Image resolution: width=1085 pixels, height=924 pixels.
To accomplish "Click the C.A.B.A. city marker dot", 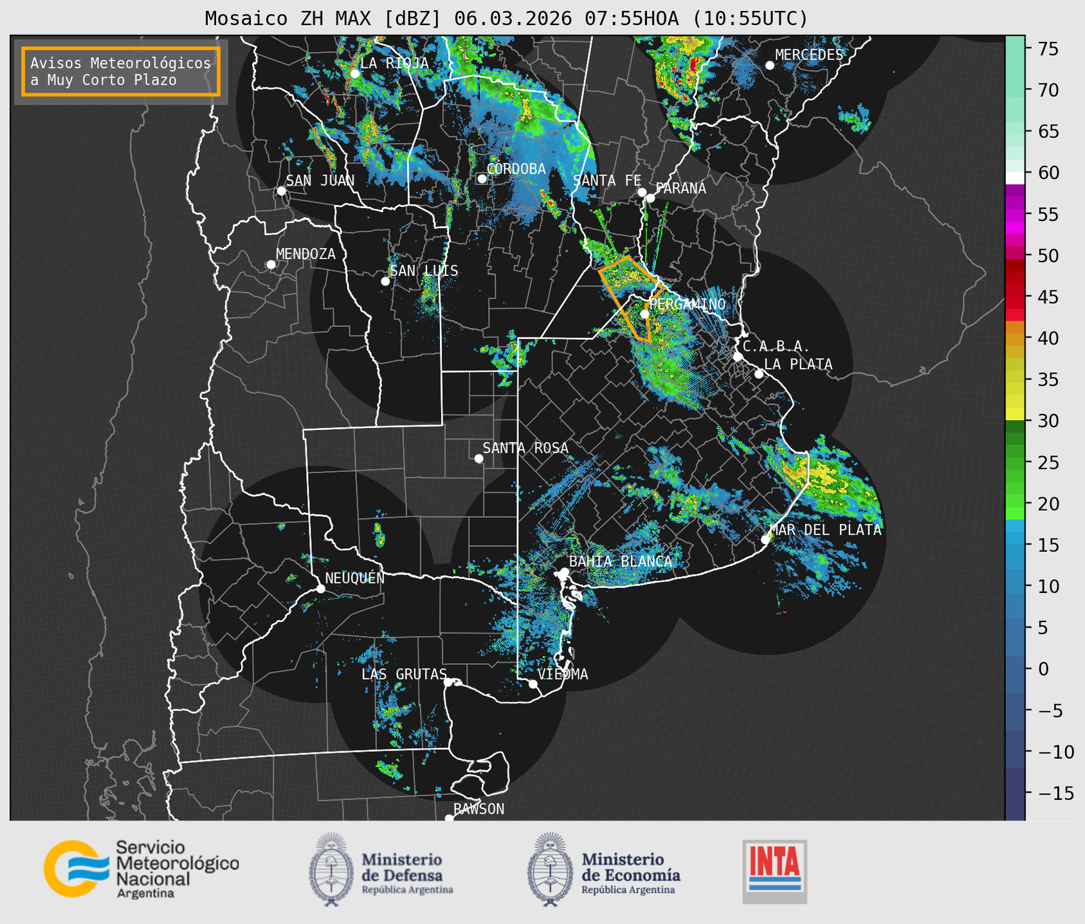I will pyautogui.click(x=738, y=357).
